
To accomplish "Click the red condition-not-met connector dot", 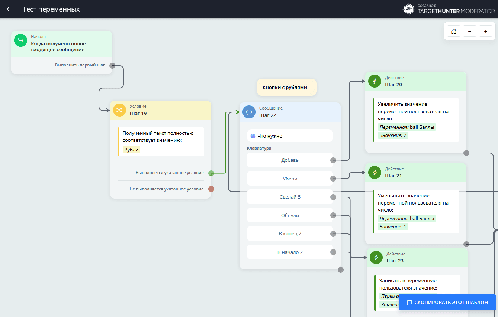I will click(211, 189).
